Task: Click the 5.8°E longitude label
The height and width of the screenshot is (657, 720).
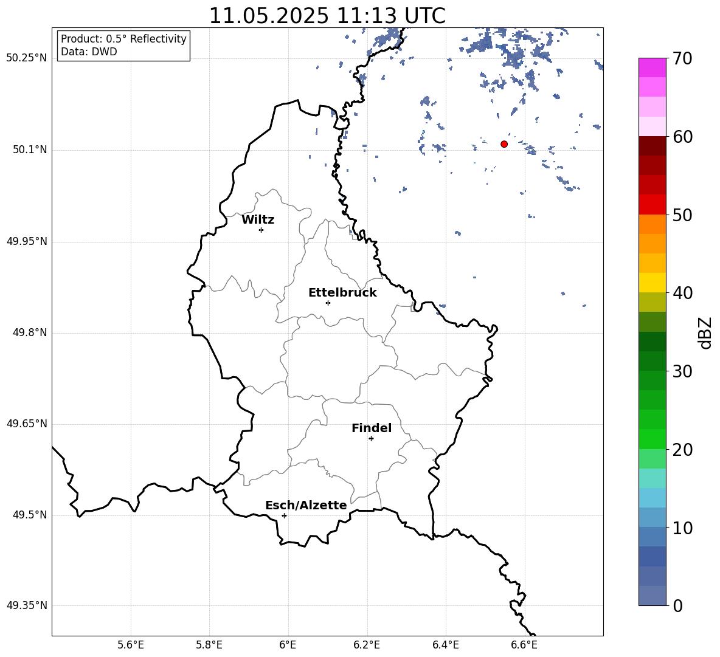Action: 209,645
